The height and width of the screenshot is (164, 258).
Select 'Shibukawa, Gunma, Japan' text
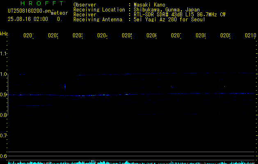click(x=167, y=10)
